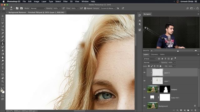Select the Hand tool
This screenshot has width=200, height=112.
click(x=2, y=78)
